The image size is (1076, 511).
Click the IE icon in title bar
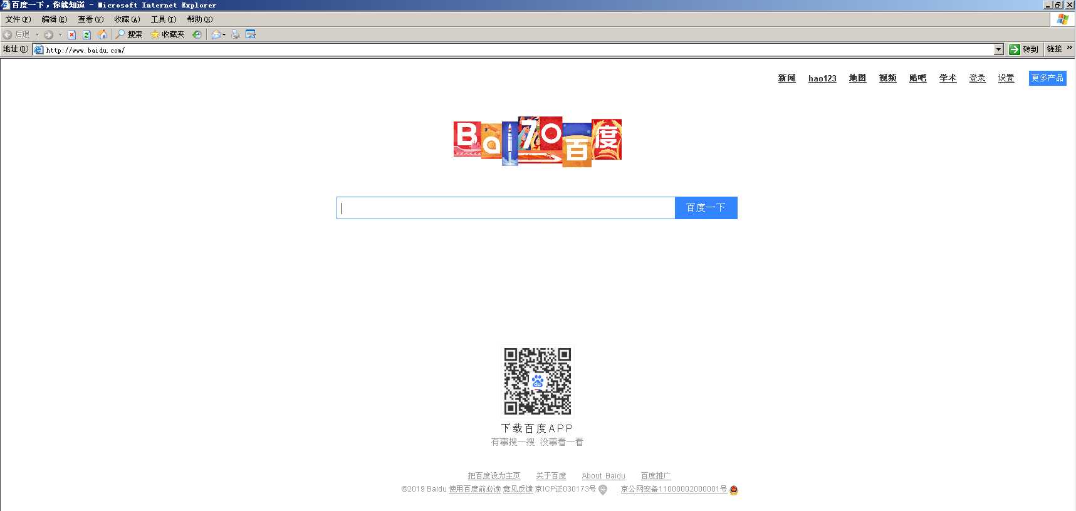click(6, 5)
